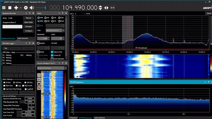The image size is (212, 119).
Task: Switch to the Audio Recorder tab
Action: [x=23, y=38]
